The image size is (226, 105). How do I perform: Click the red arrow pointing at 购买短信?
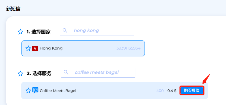(x=206, y=79)
